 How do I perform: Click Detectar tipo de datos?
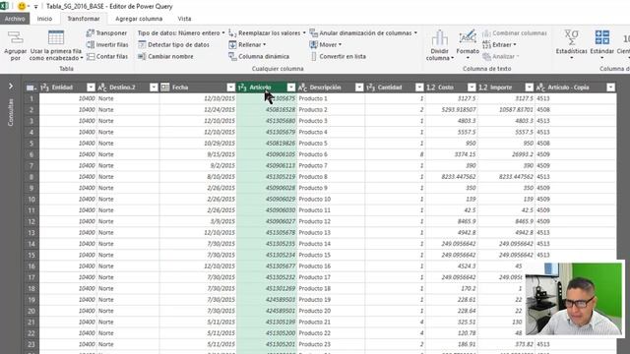pos(173,44)
